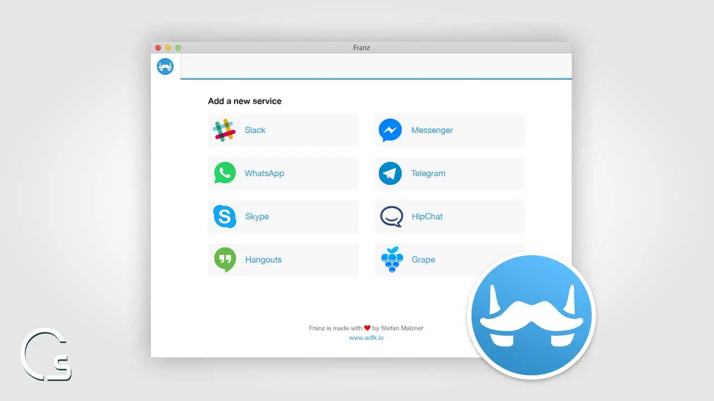Add the Telegram service
714x401 pixels.
click(450, 173)
